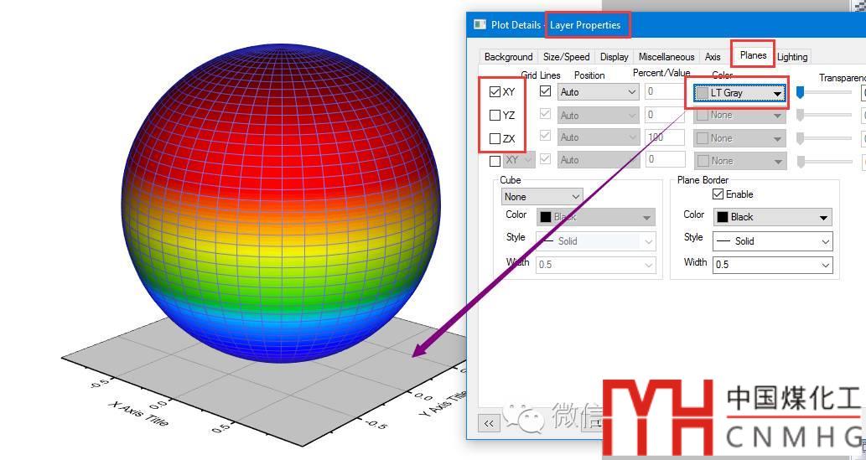The width and height of the screenshot is (866, 460).
Task: Open the Miscellaneous tab
Action: (666, 56)
